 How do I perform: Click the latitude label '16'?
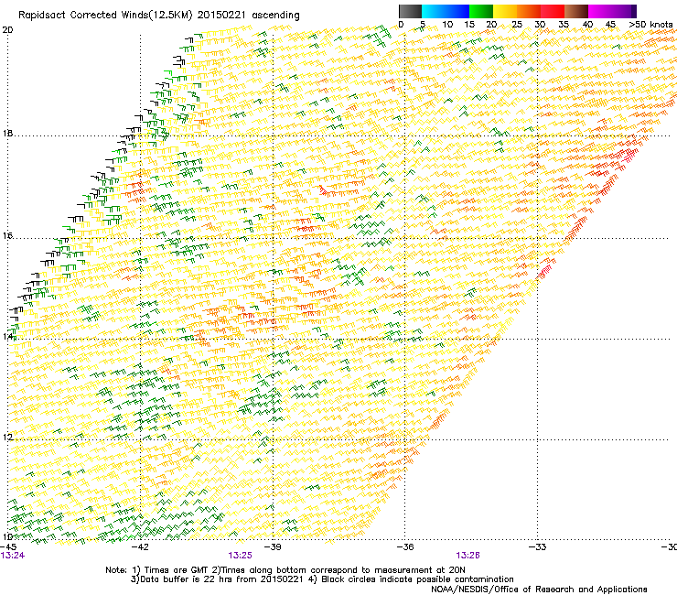(x=7, y=236)
